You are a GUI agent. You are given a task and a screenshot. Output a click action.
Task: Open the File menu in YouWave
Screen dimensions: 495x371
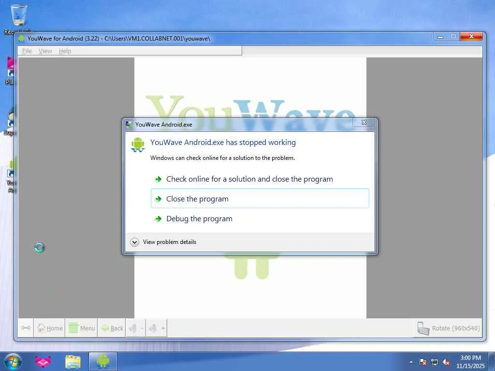pos(27,51)
